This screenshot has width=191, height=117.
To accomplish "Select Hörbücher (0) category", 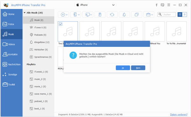I will 39,49.
